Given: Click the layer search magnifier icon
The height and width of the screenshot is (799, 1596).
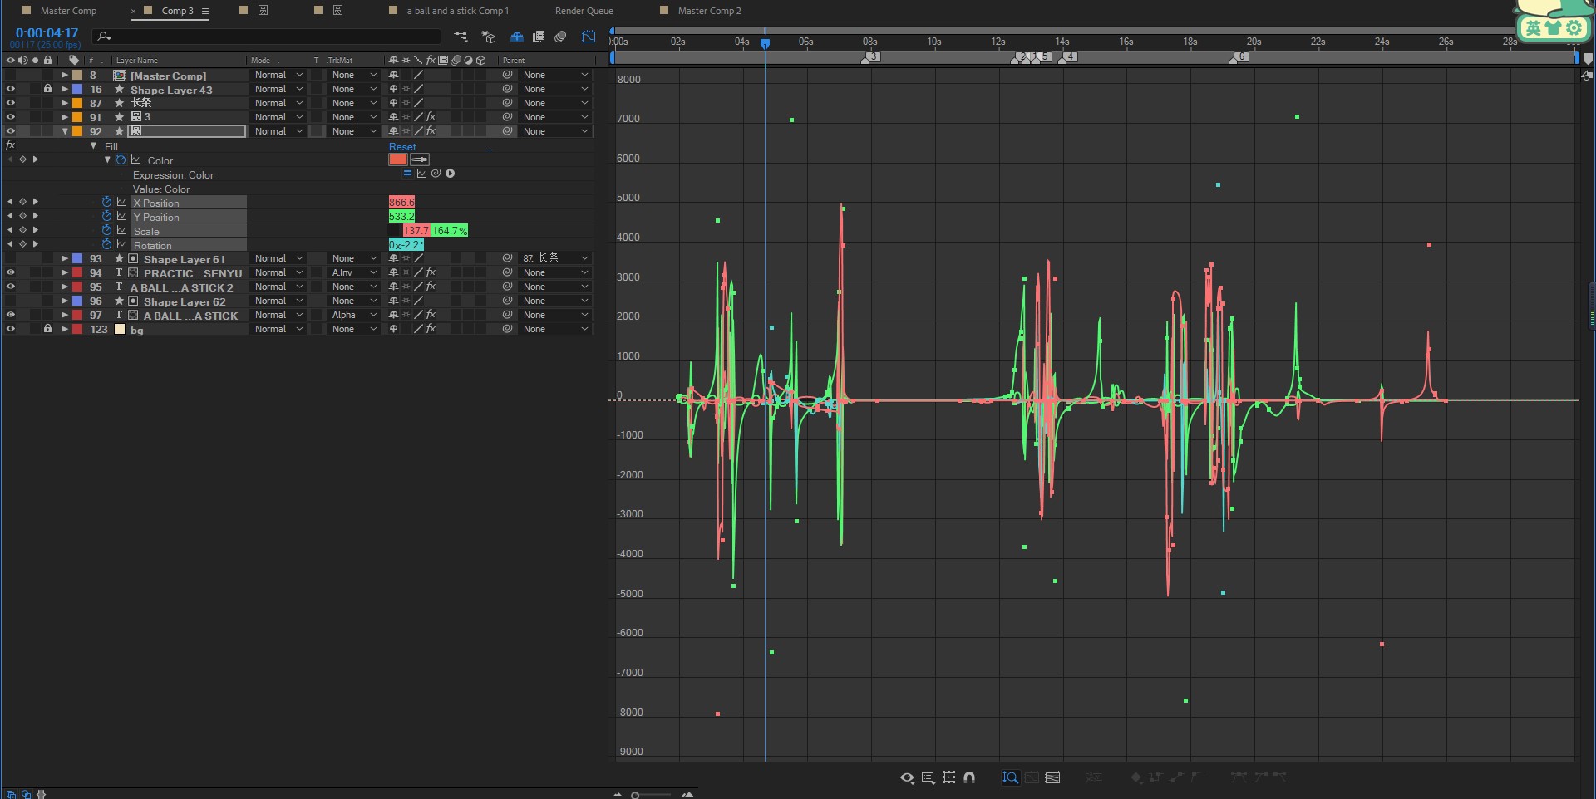Looking at the screenshot, I should point(104,37).
